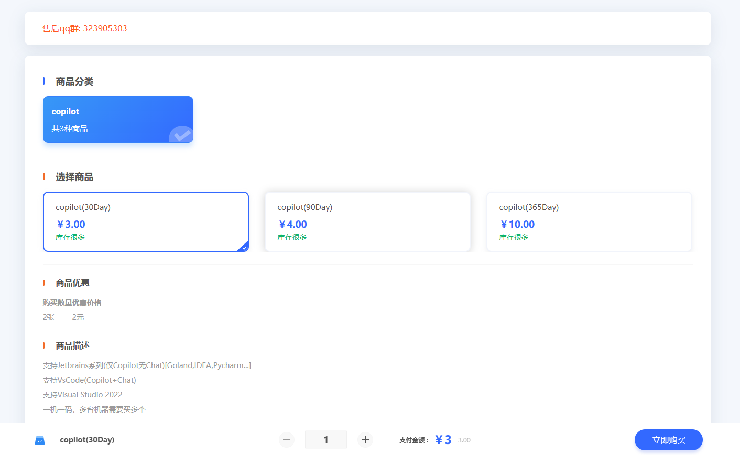Screen dimensions: 740x455
Task: Choose the copilot(30Day) product card
Action: pos(146,222)
